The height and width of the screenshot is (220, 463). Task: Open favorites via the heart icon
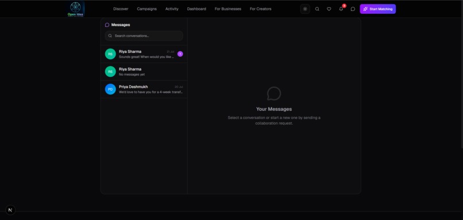point(329,9)
